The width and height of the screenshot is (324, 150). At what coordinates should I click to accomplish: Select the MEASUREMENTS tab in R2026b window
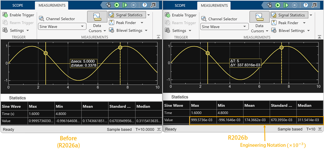click(x=213, y=5)
